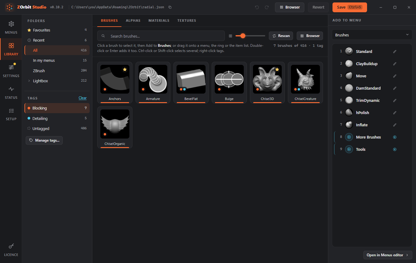Click the redo arrow icon

pyautogui.click(x=267, y=7)
